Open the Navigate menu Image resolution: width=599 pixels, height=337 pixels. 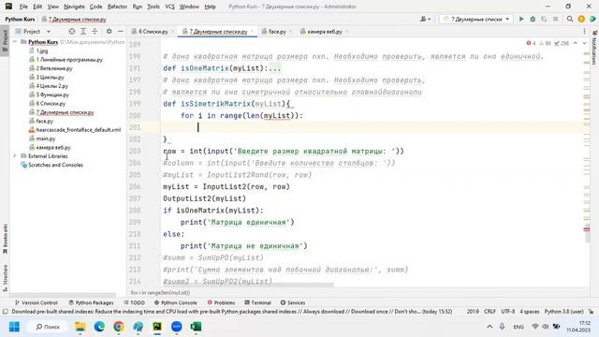[x=74, y=7]
